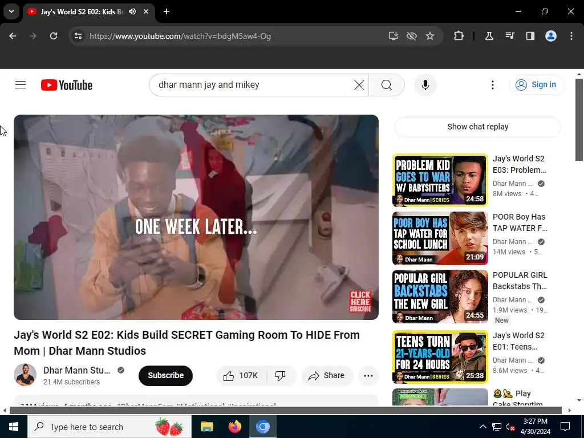Screen dimensions: 584x438
Task: Open the Windows Start menu
Action: tap(14, 427)
